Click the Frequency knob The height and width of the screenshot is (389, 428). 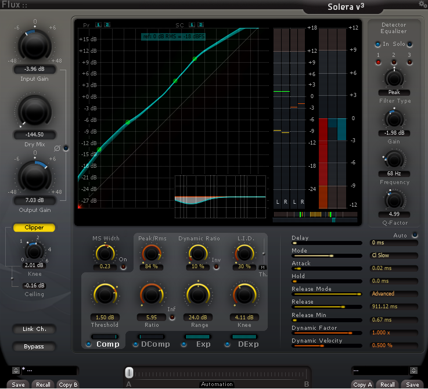[x=394, y=160]
